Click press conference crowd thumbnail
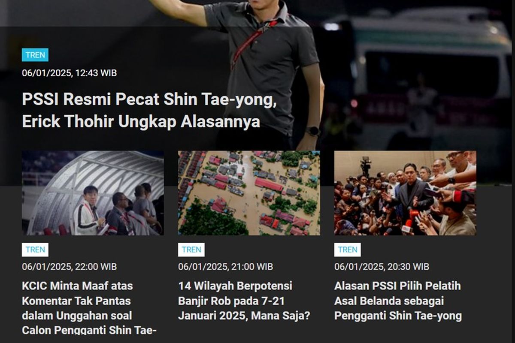 [x=405, y=193]
